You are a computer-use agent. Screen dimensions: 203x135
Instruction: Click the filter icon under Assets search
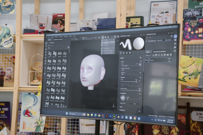(49, 48)
